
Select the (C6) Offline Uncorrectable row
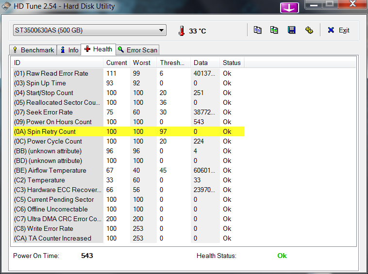129,209
